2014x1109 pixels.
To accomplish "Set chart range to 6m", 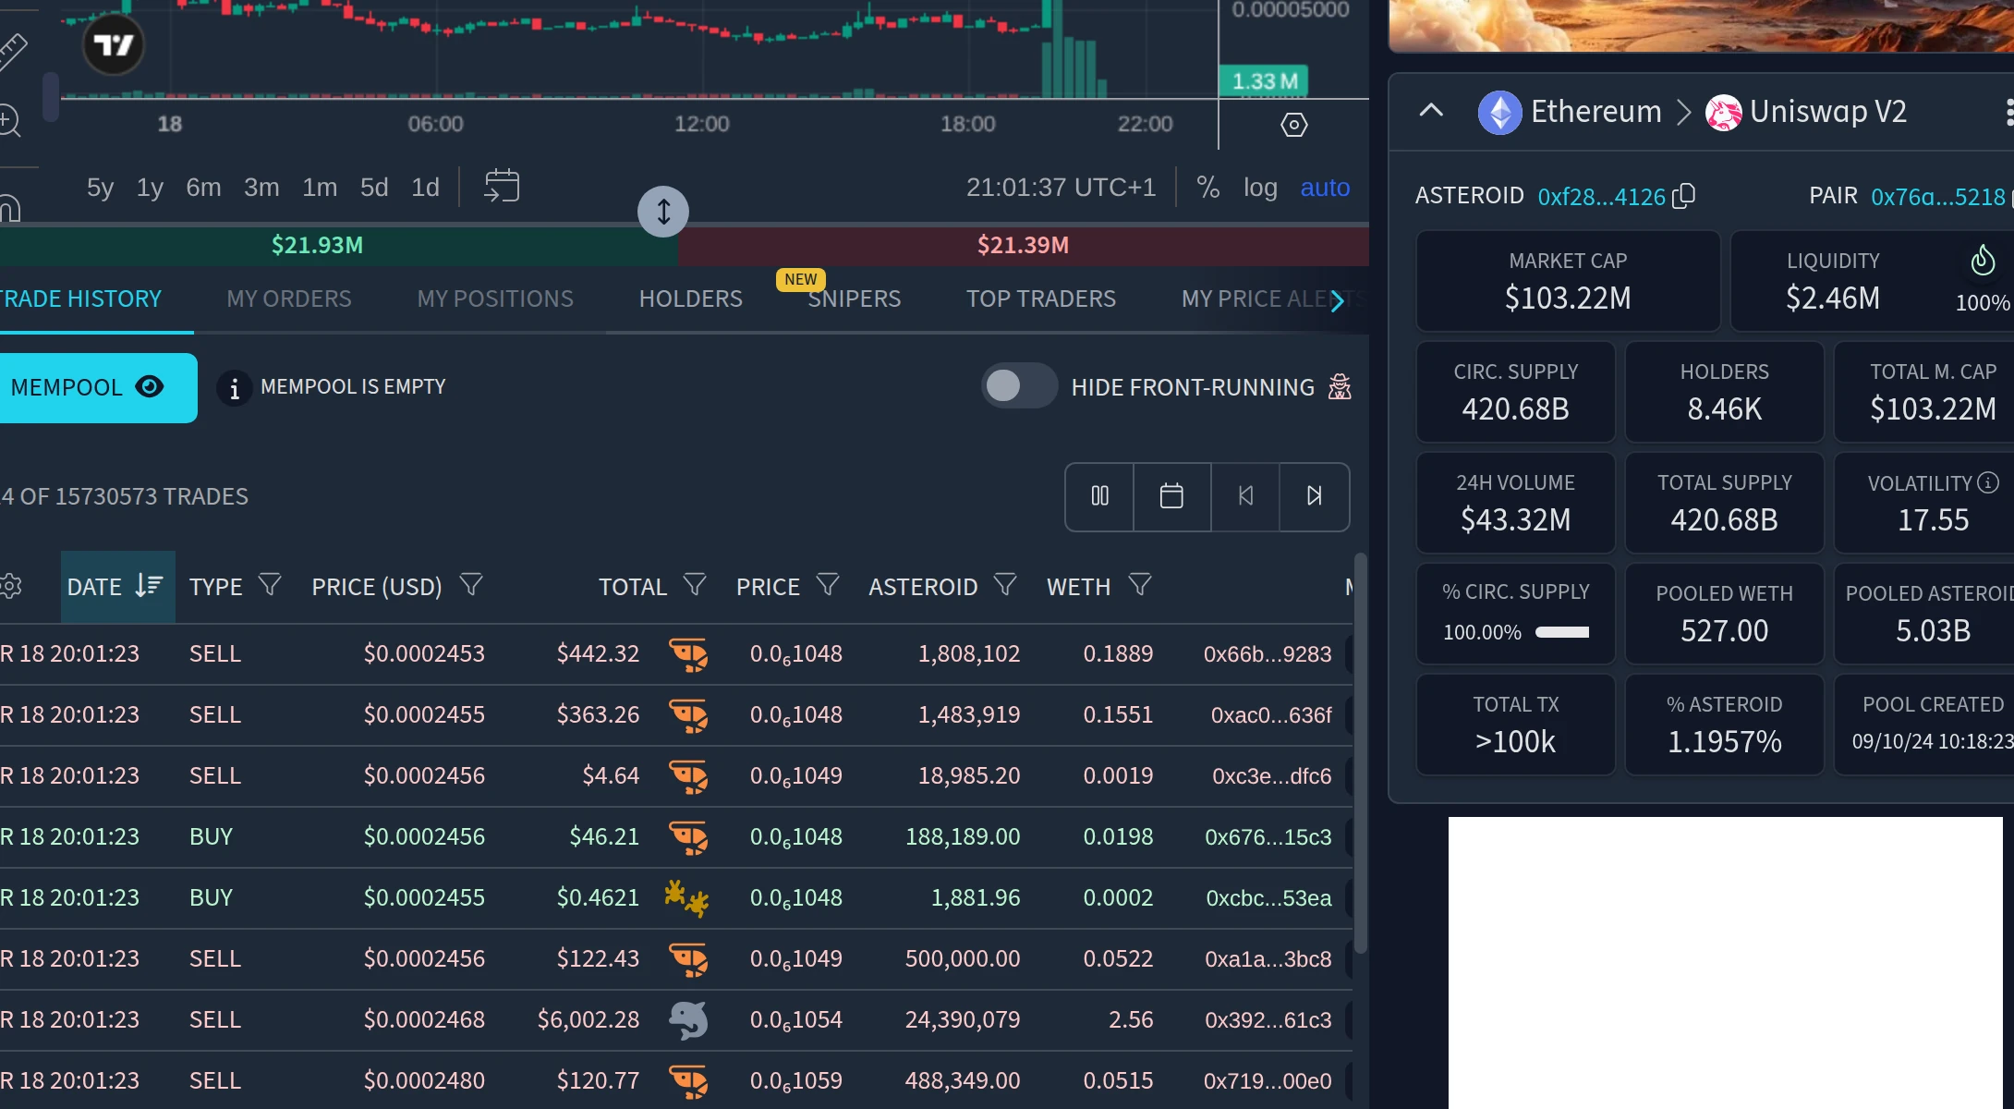I will pos(203,188).
